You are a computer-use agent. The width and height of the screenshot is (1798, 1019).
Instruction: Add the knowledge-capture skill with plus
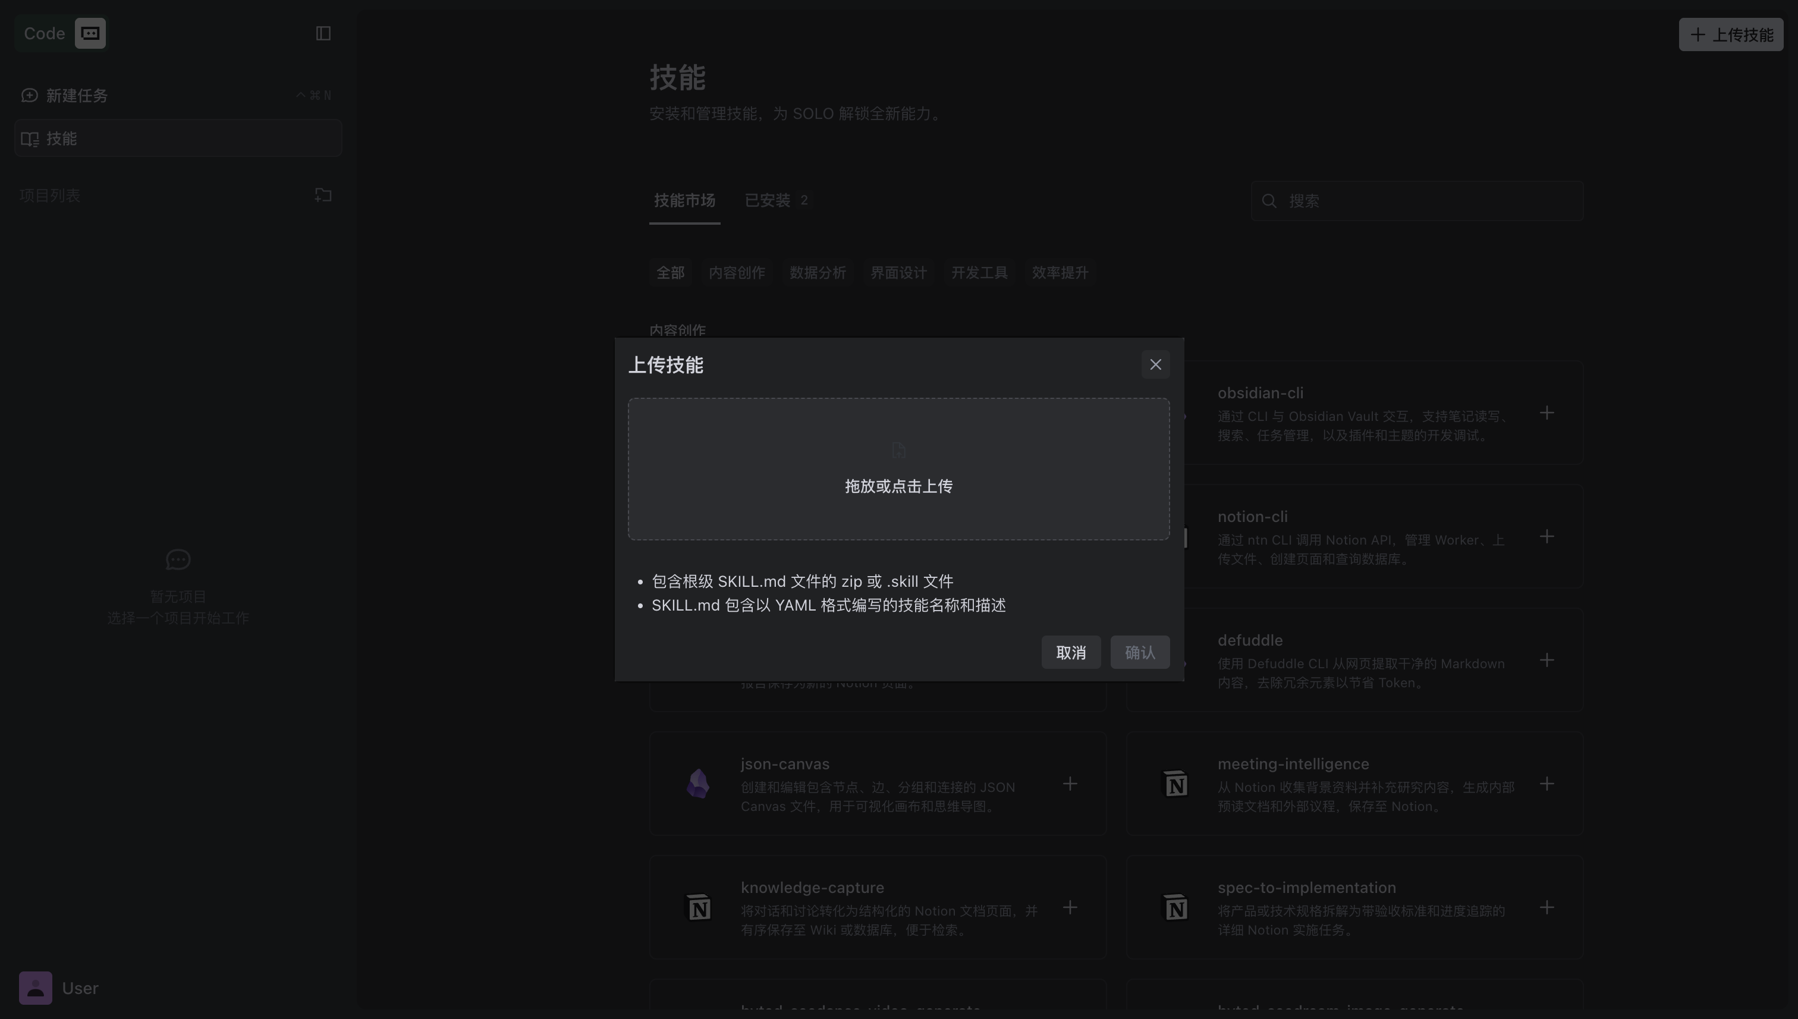click(x=1070, y=908)
